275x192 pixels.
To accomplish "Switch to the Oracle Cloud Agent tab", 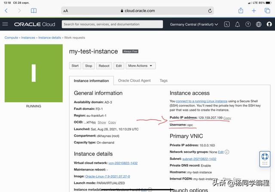I will coord(134,80).
